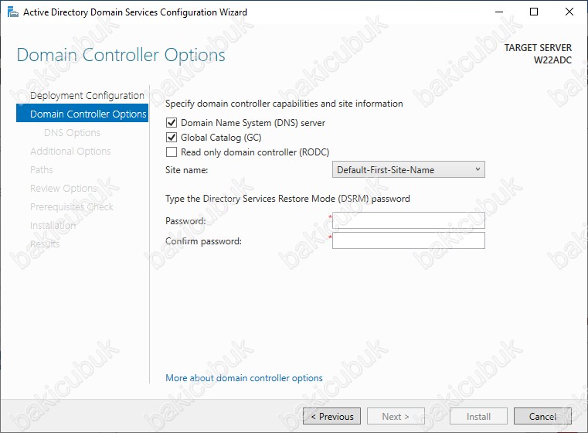Viewport: 588px width, 433px height.
Task: Select Results step in sidebar
Action: [x=45, y=244]
